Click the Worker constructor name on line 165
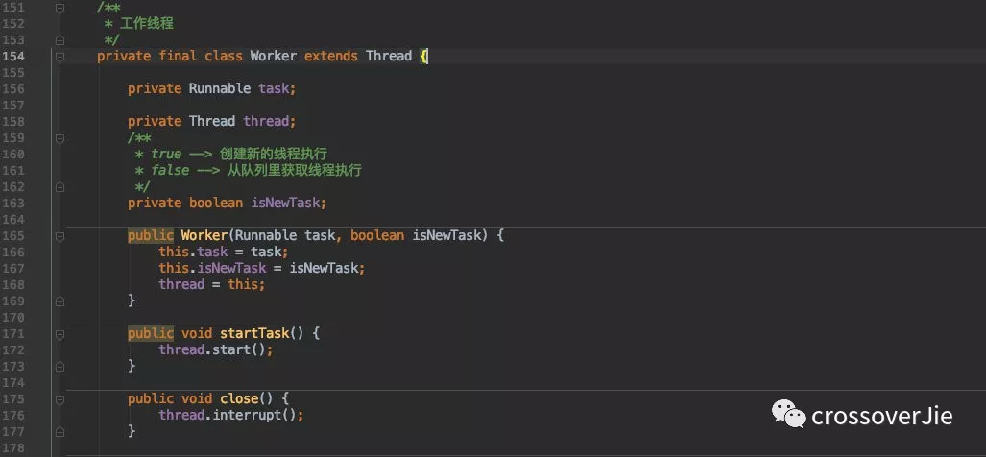The width and height of the screenshot is (986, 457). click(x=204, y=236)
